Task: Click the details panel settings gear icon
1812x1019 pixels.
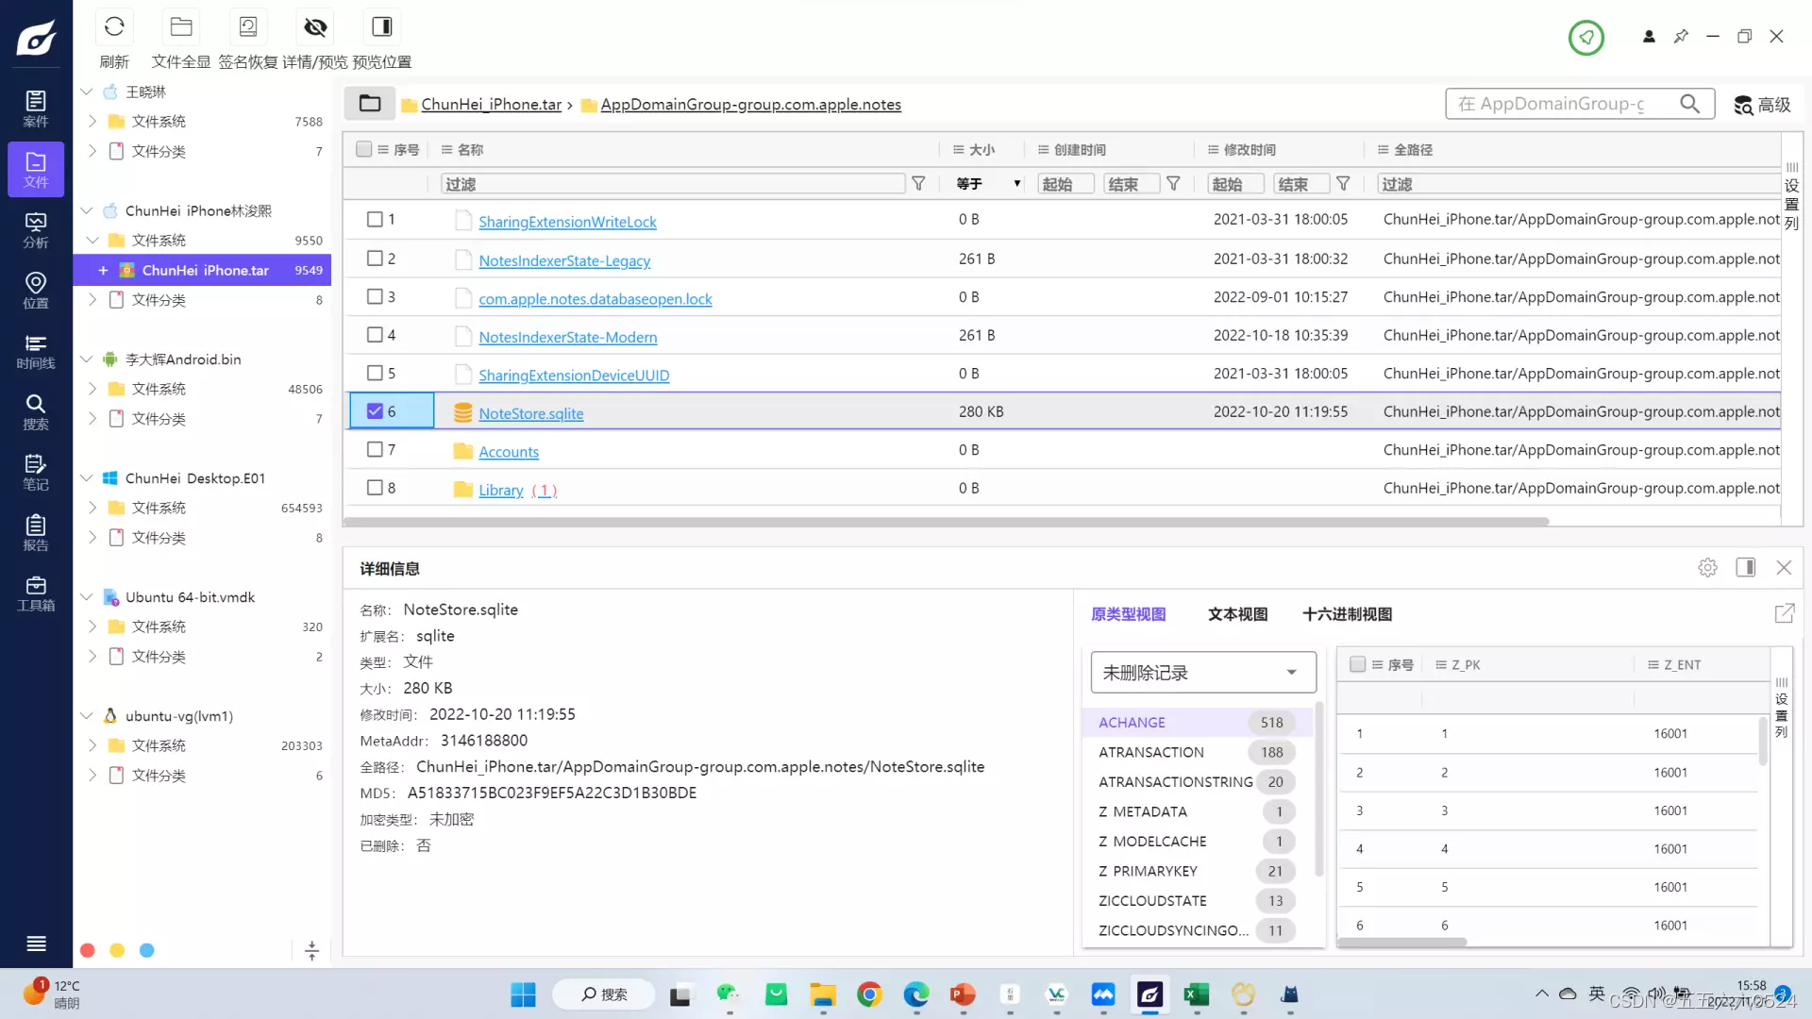Action: [x=1707, y=568]
